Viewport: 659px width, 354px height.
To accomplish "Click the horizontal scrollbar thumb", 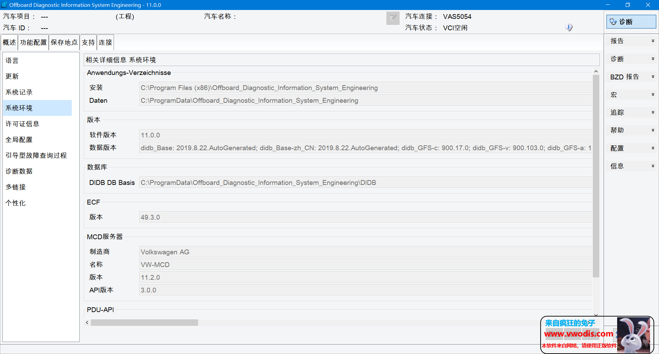I will [144, 322].
